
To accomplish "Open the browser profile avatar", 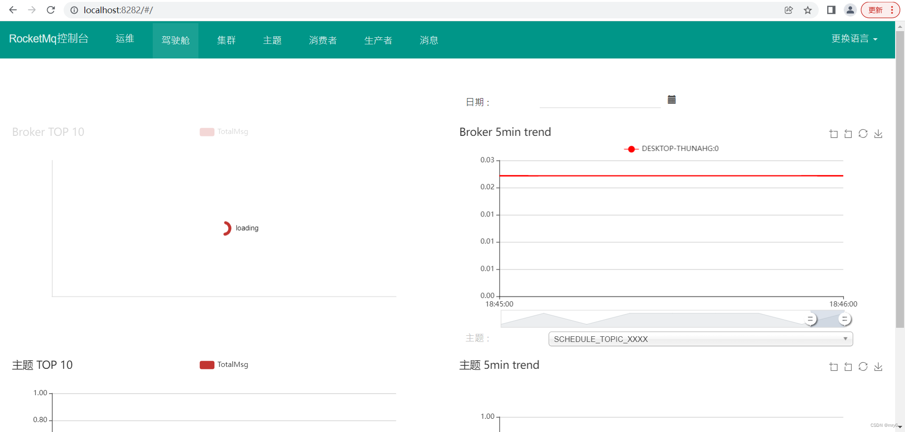I will pos(850,10).
